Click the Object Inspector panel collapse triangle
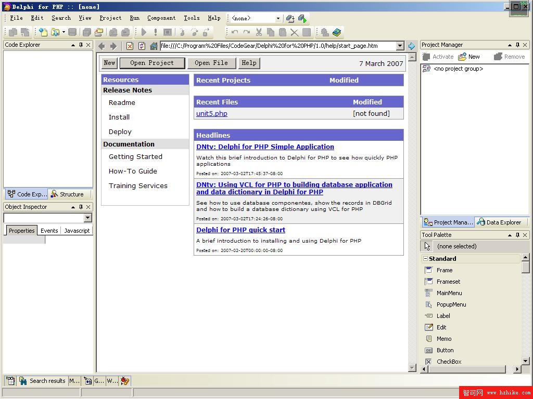 click(x=73, y=207)
